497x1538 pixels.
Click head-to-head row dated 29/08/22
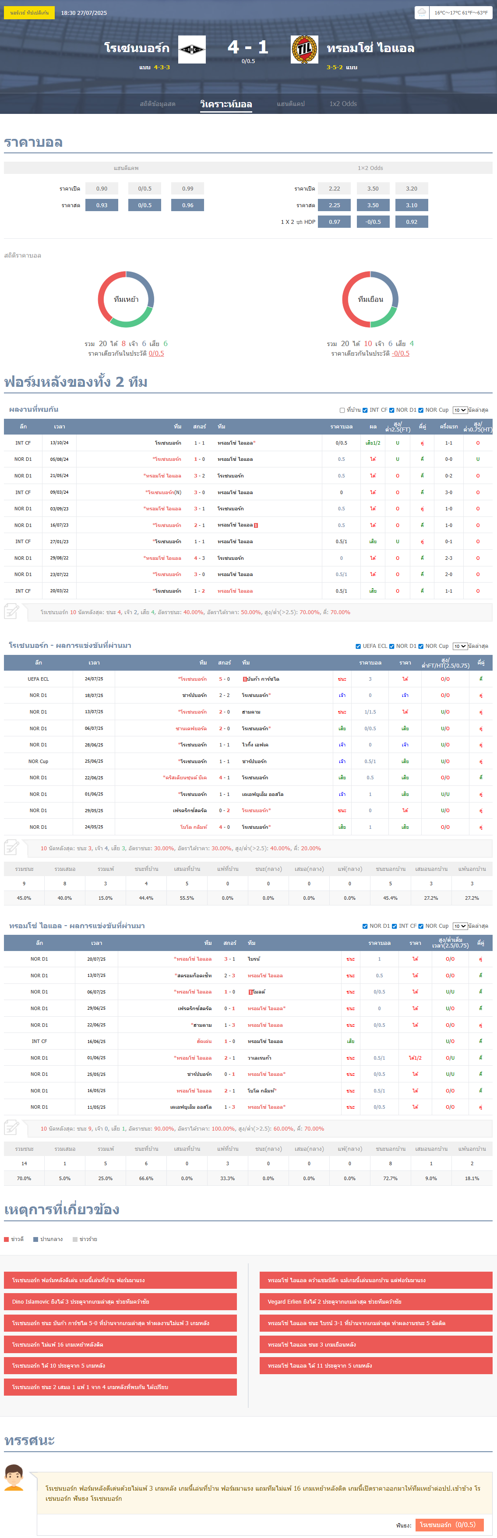click(248, 558)
